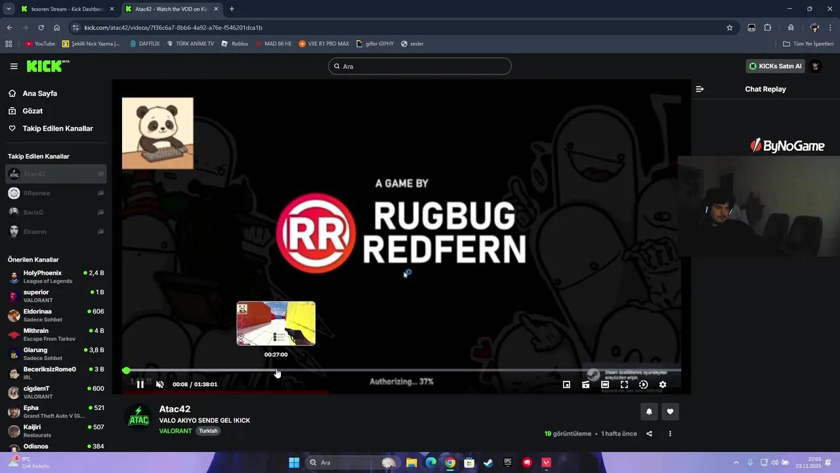Screen dimensions: 840x473
Task: Toggle follow heart for Atac42
Action: point(670,412)
